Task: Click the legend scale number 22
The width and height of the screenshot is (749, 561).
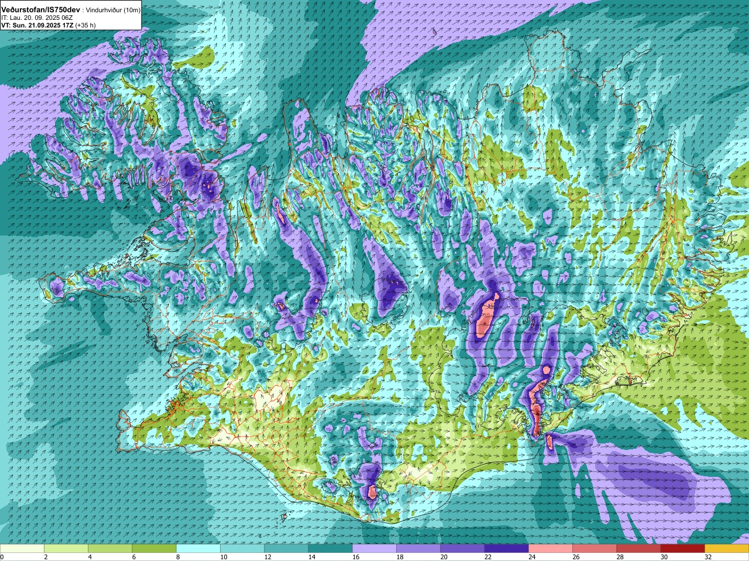Action: pyautogui.click(x=488, y=557)
